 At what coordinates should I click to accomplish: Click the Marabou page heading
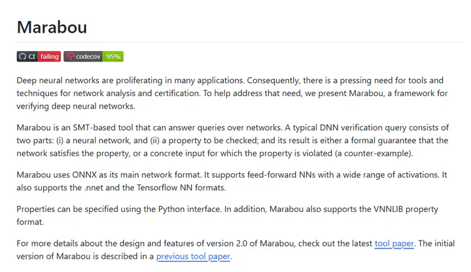[x=52, y=27]
